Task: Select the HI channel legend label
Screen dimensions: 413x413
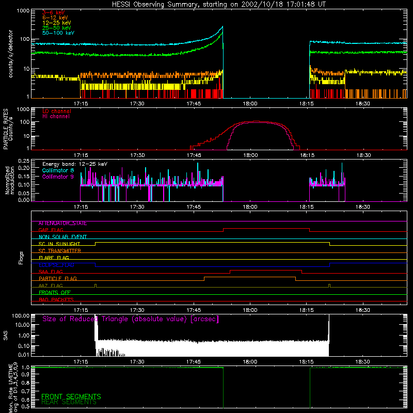Action: (56, 117)
